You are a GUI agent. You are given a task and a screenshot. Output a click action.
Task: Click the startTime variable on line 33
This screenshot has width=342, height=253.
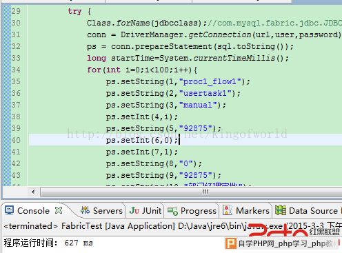click(x=132, y=58)
